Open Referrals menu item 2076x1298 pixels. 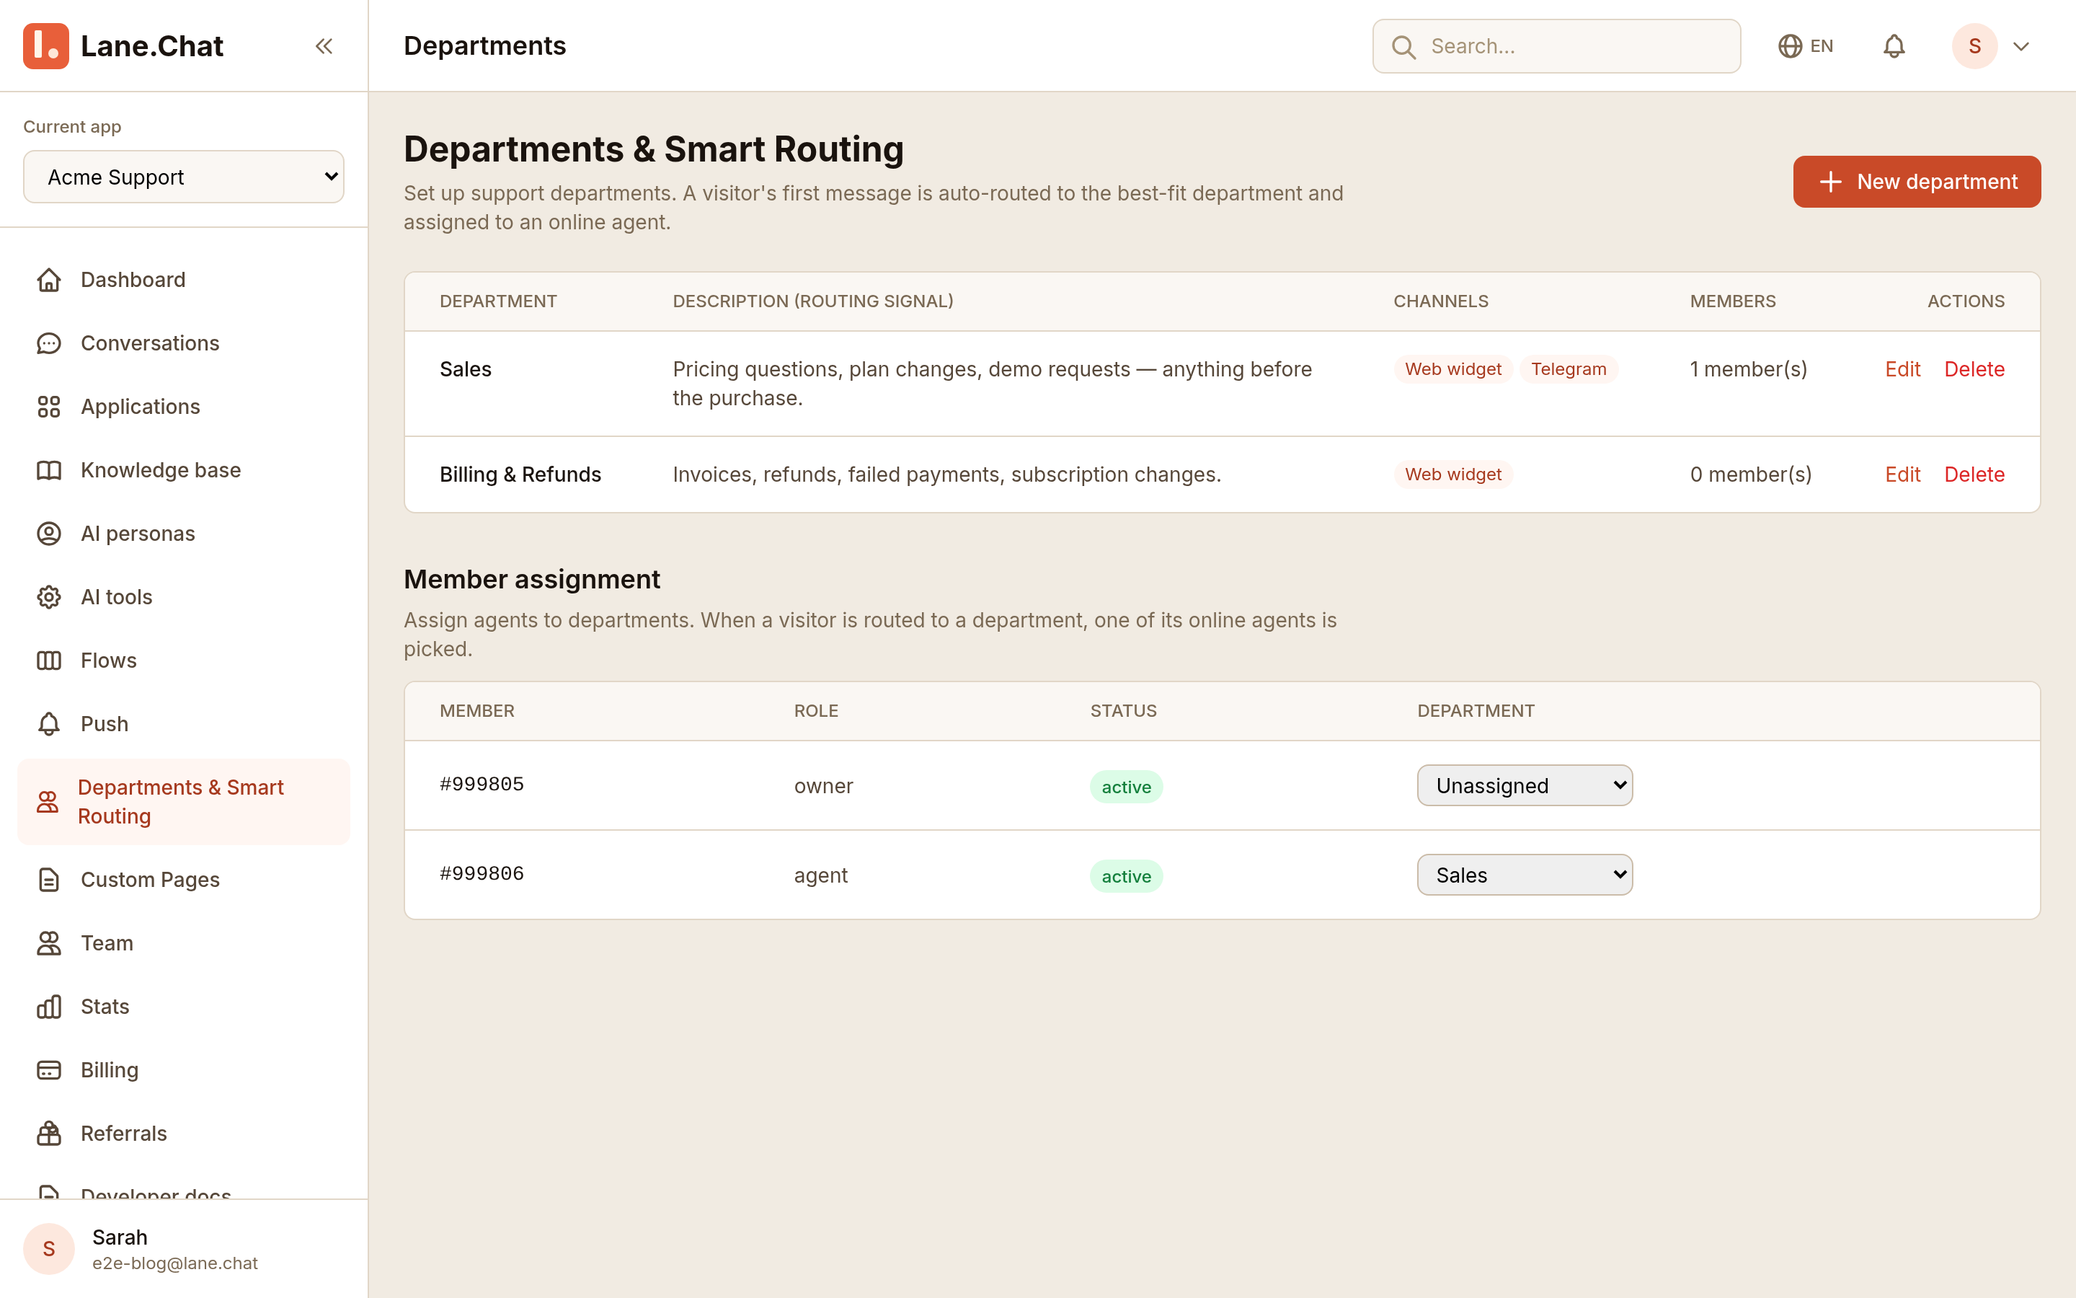click(x=184, y=1134)
